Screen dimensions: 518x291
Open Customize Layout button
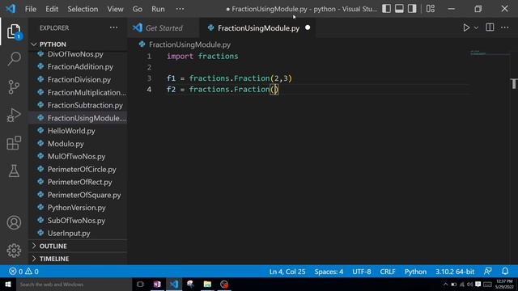point(431,9)
